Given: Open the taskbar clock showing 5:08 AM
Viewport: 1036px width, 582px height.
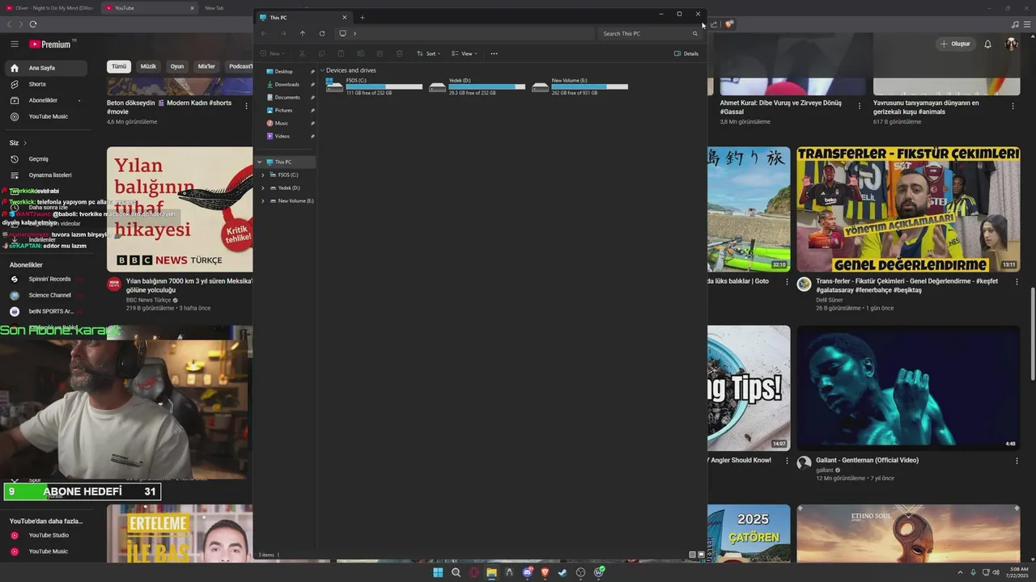Looking at the screenshot, I should click(x=1017, y=572).
